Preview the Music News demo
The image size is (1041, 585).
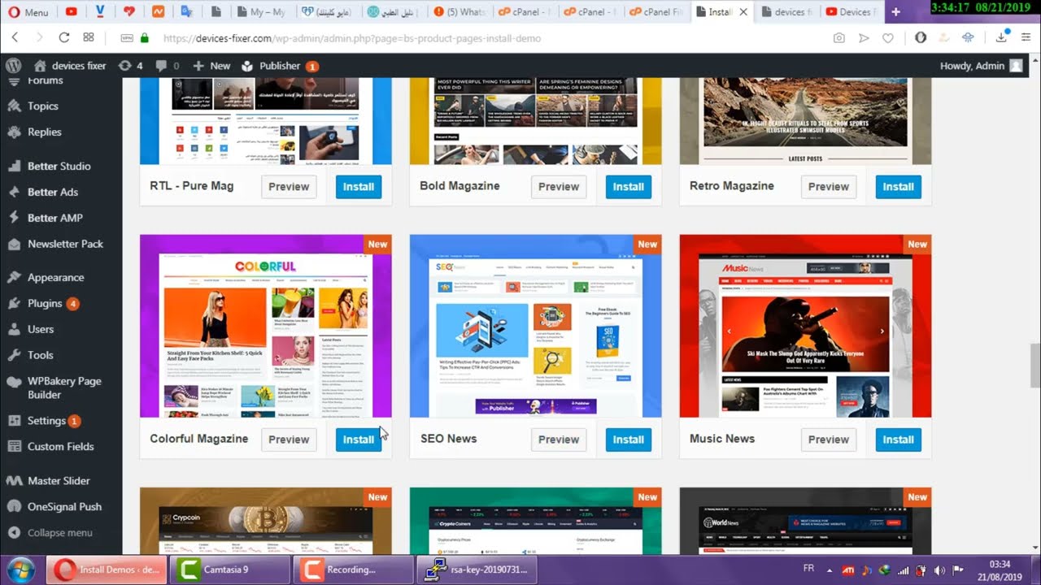(x=829, y=440)
